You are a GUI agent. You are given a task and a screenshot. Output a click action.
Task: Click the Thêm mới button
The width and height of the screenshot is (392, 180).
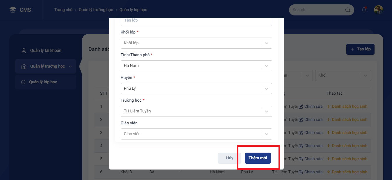click(x=258, y=158)
